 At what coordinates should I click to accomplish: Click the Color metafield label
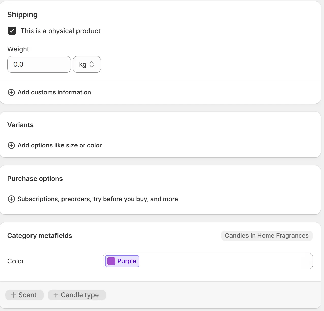(16, 261)
